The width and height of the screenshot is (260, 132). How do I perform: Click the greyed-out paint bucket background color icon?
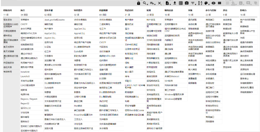click(234, 3)
